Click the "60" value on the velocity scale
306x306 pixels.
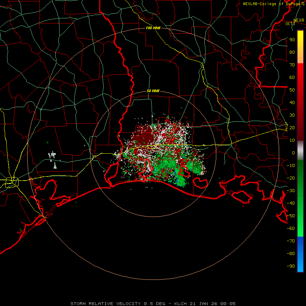[x=292, y=77]
